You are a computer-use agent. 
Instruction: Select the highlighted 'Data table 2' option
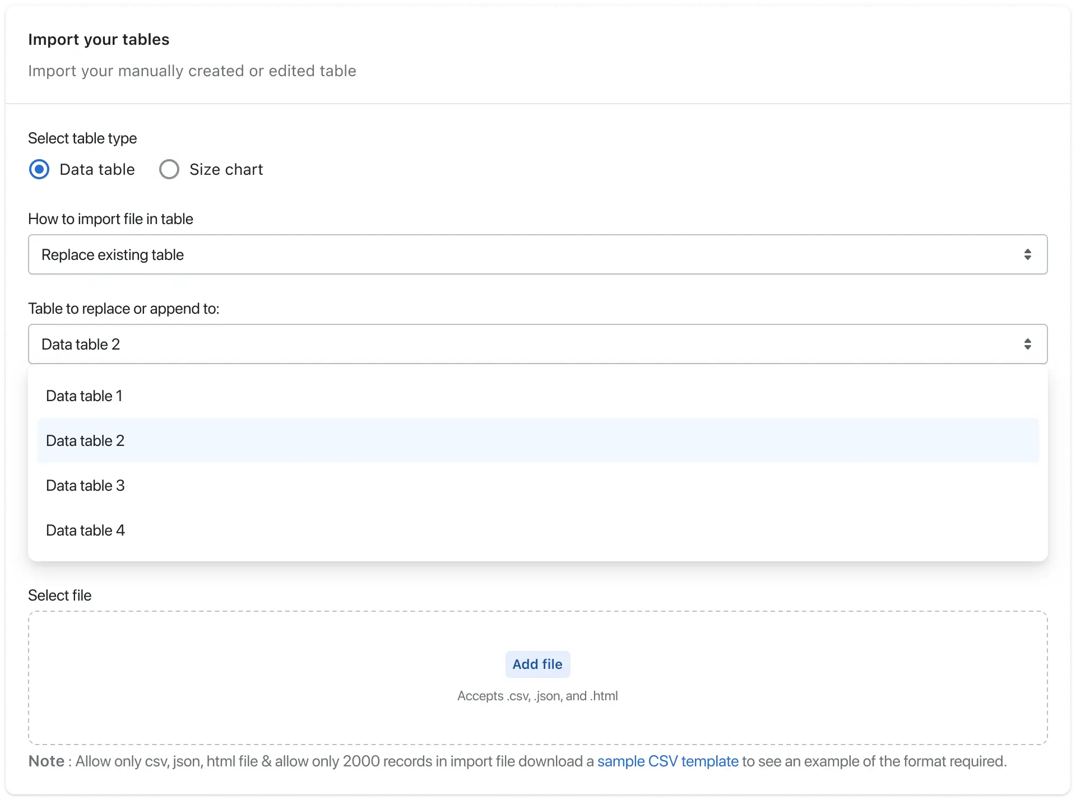pos(85,440)
